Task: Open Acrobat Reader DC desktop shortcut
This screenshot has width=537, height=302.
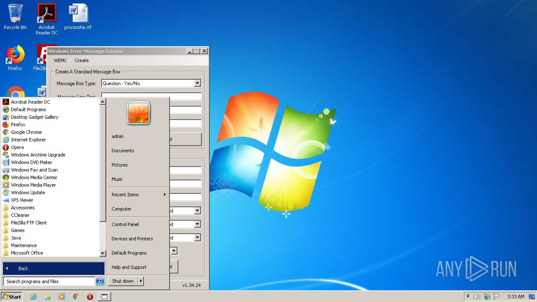Action: [47, 19]
